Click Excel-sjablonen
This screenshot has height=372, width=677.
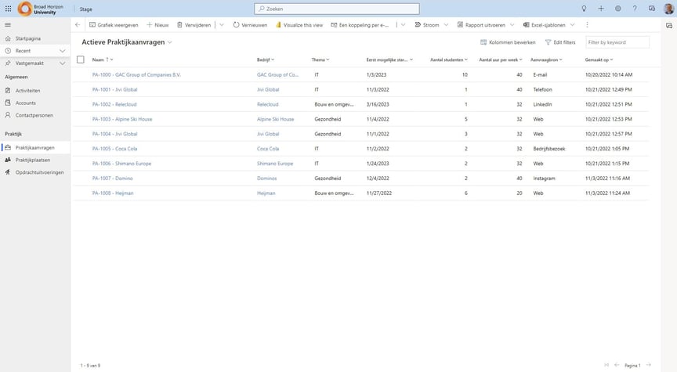pyautogui.click(x=544, y=25)
